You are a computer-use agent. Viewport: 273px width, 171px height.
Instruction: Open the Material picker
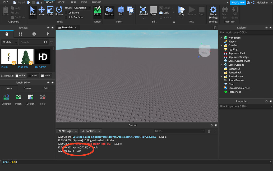click(x=143, y=12)
